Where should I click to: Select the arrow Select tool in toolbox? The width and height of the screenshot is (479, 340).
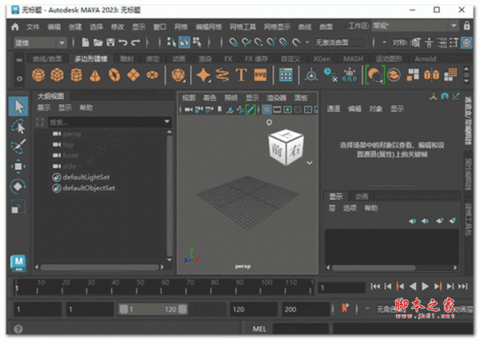coord(18,105)
